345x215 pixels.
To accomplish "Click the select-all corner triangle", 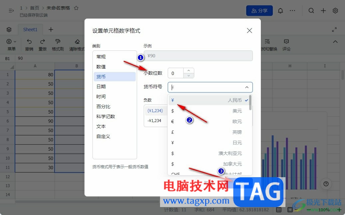I will click(x=12, y=66).
